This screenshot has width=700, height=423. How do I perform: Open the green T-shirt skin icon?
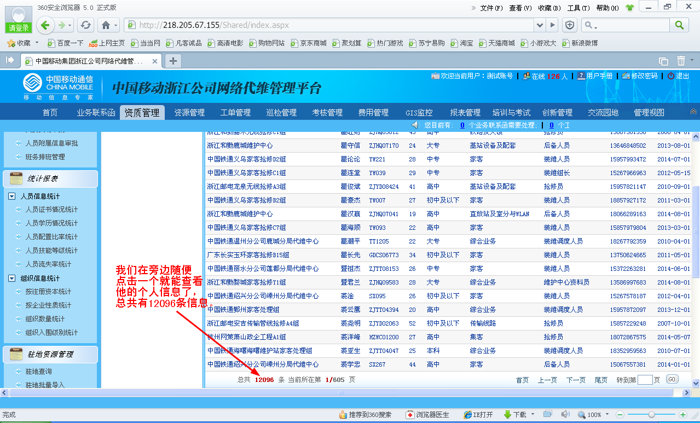pyautogui.click(x=630, y=8)
